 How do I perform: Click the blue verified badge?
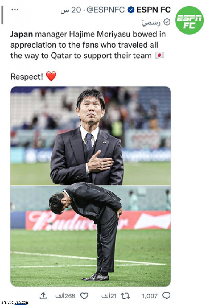pos(131,10)
